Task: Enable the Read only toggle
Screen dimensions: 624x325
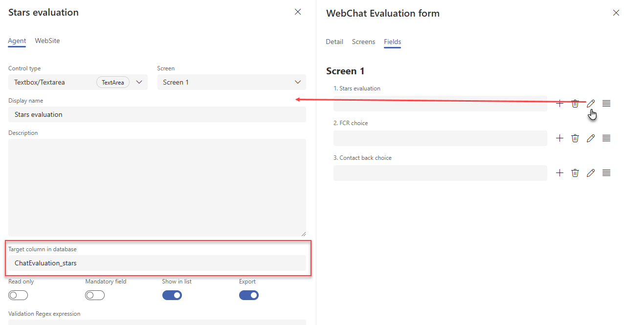Action: click(x=18, y=295)
